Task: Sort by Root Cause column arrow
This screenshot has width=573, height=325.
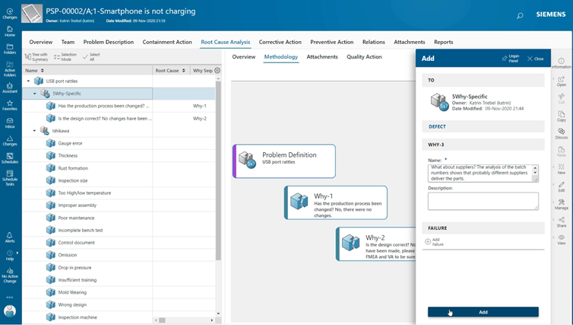Action: pyautogui.click(x=183, y=70)
